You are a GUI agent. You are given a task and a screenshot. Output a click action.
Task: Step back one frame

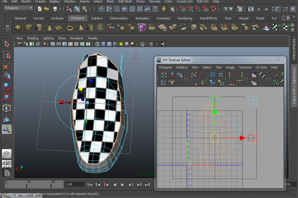click(98, 185)
